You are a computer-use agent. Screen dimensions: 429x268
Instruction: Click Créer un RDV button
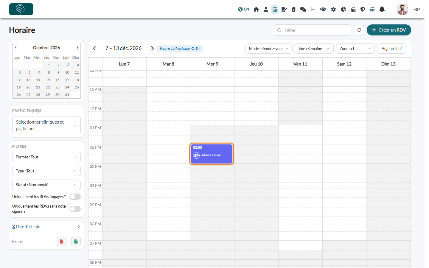pos(389,30)
